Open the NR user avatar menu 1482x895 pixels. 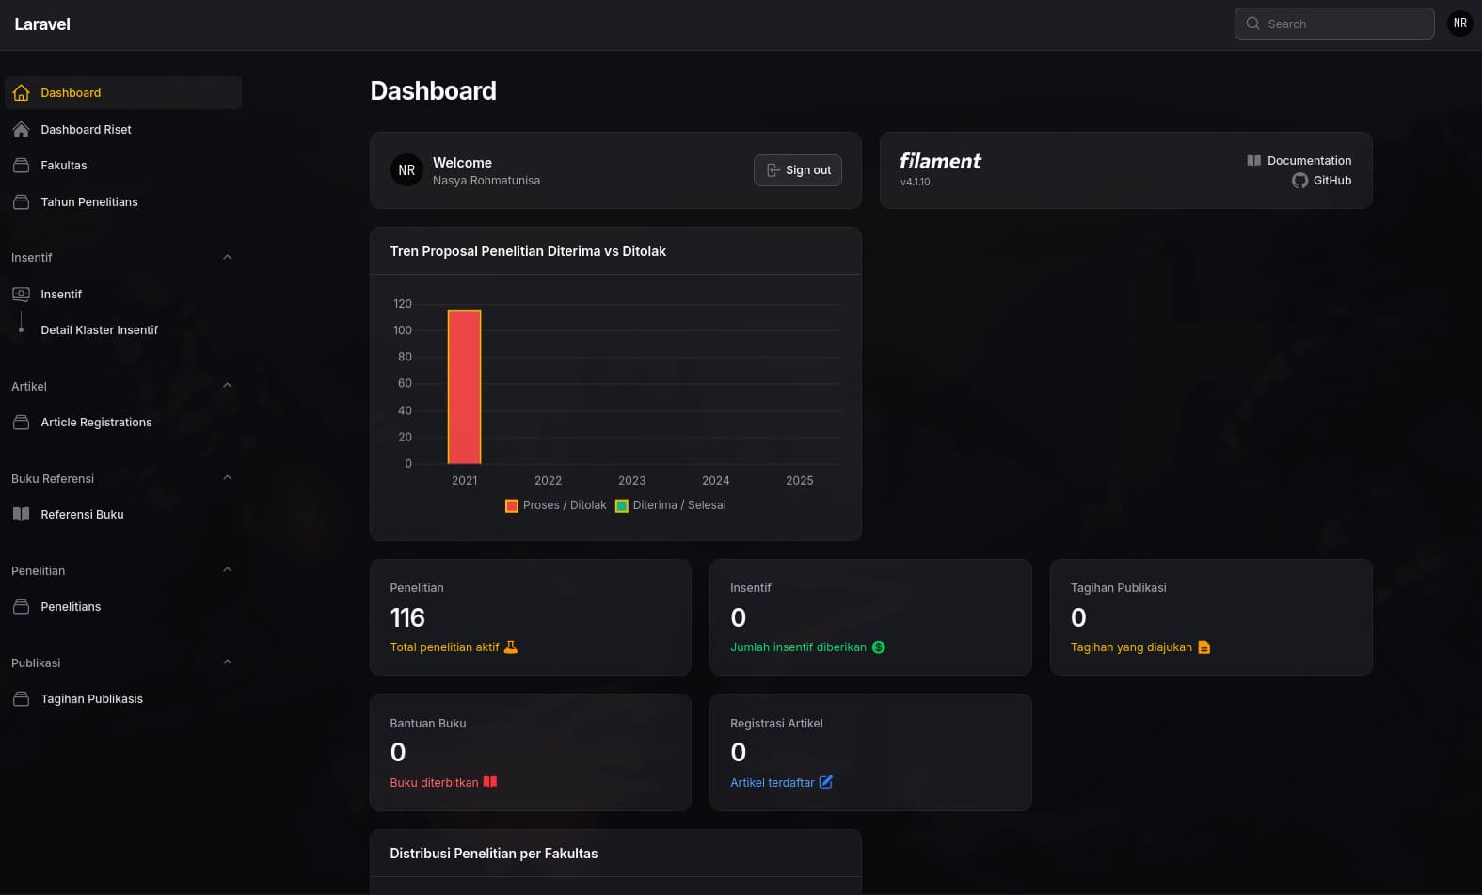[1459, 24]
